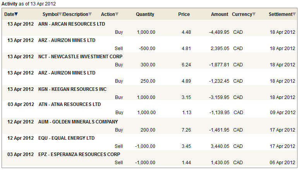Click the 3,440.05 amount cell
This screenshot has width=301, height=170.
(219, 146)
